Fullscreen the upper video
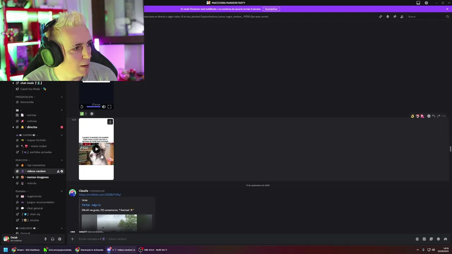Screen dimensions: 452x254 pos(109,107)
